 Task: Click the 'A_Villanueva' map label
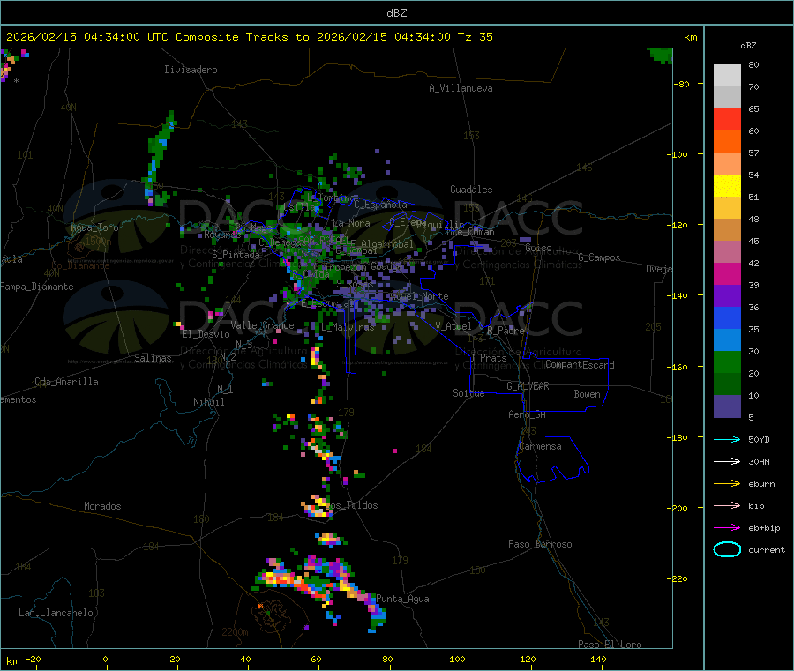461,88
